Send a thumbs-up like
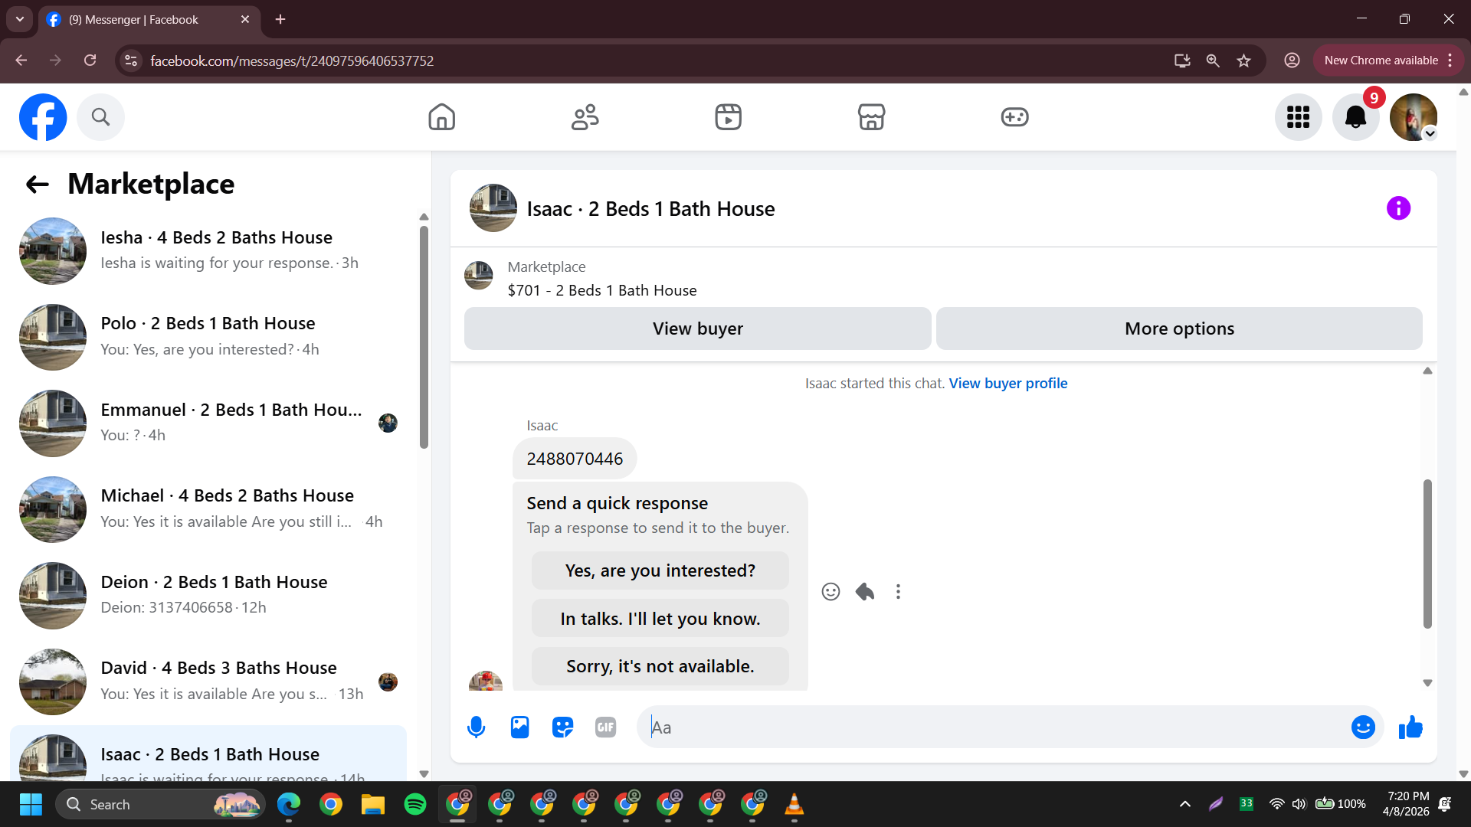1471x827 pixels. (1410, 727)
